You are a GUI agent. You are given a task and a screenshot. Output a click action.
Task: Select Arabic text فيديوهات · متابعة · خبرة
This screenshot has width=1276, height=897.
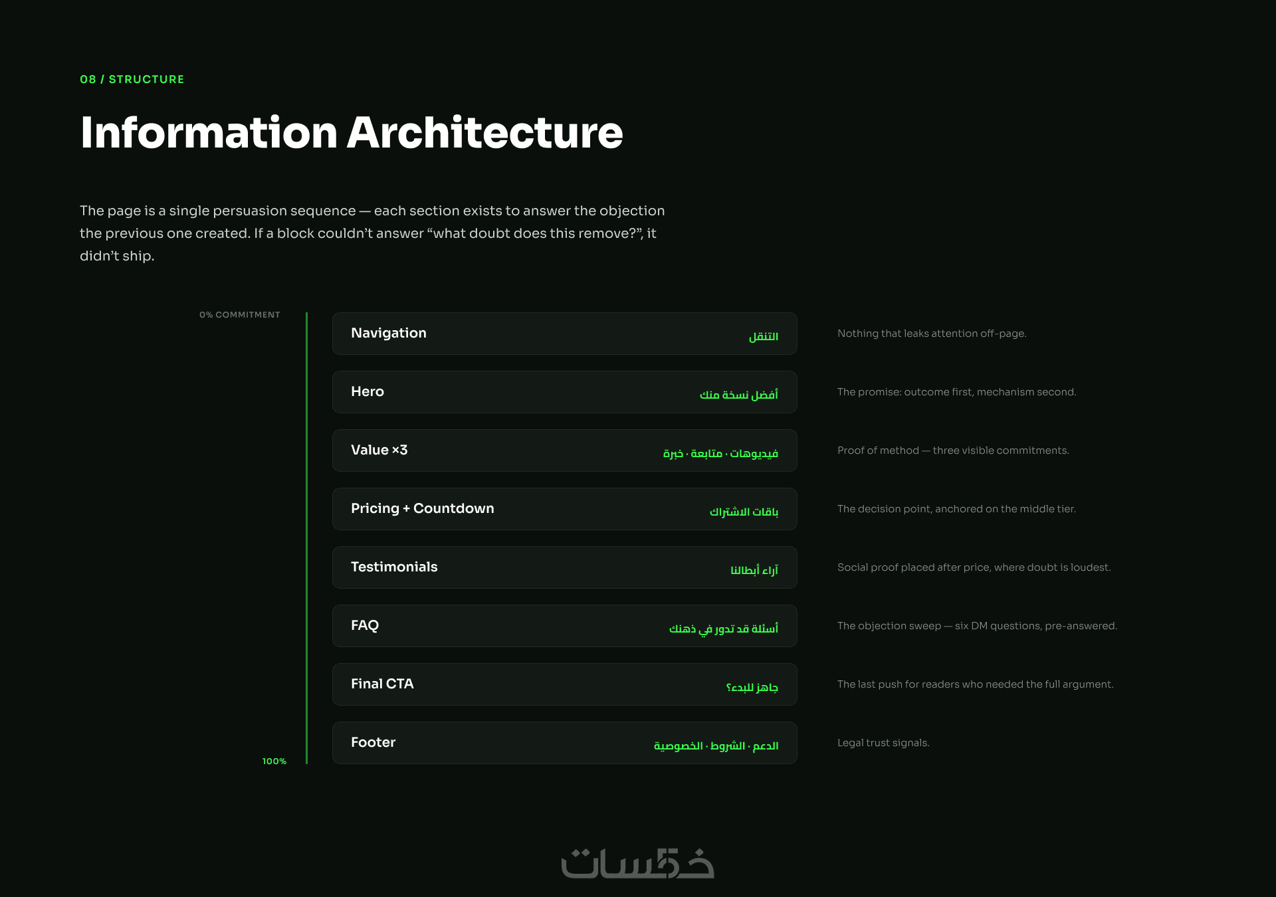[720, 453]
